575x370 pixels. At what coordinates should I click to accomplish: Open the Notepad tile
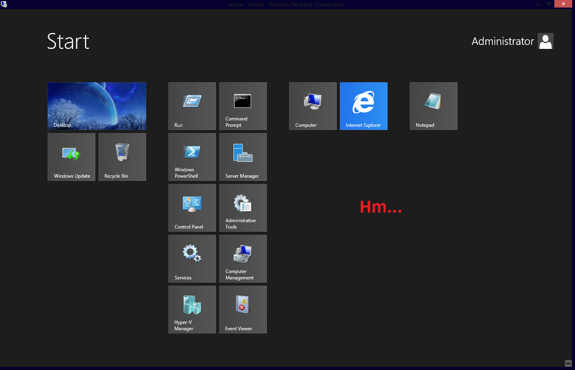(x=434, y=106)
